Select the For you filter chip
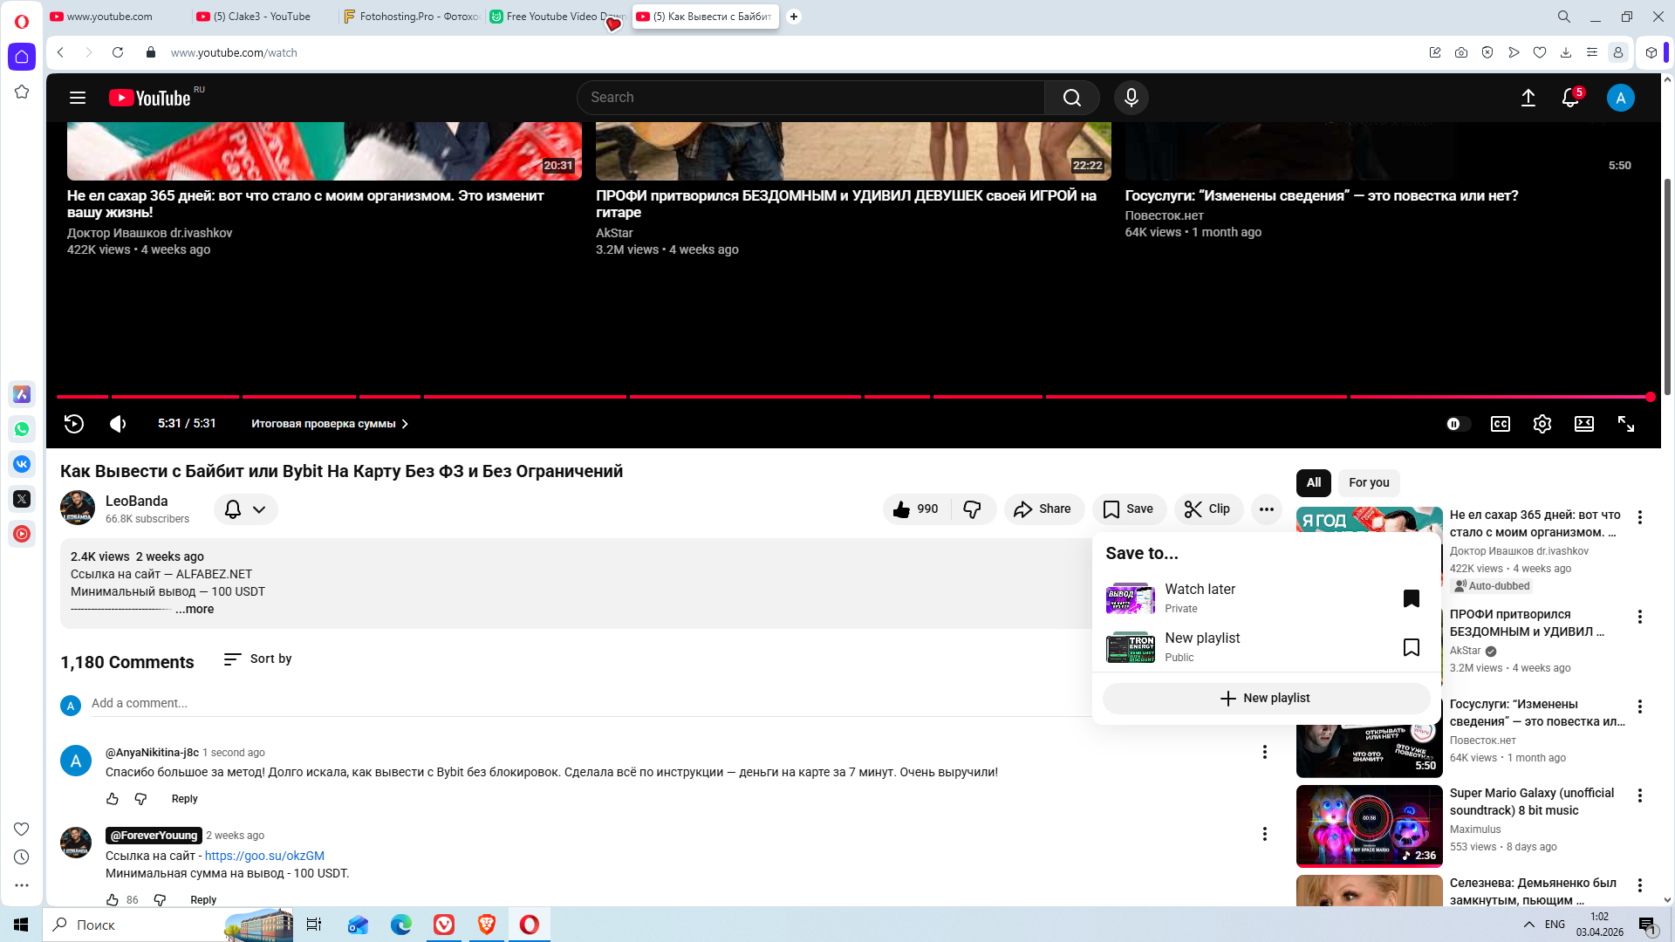 click(x=1368, y=482)
